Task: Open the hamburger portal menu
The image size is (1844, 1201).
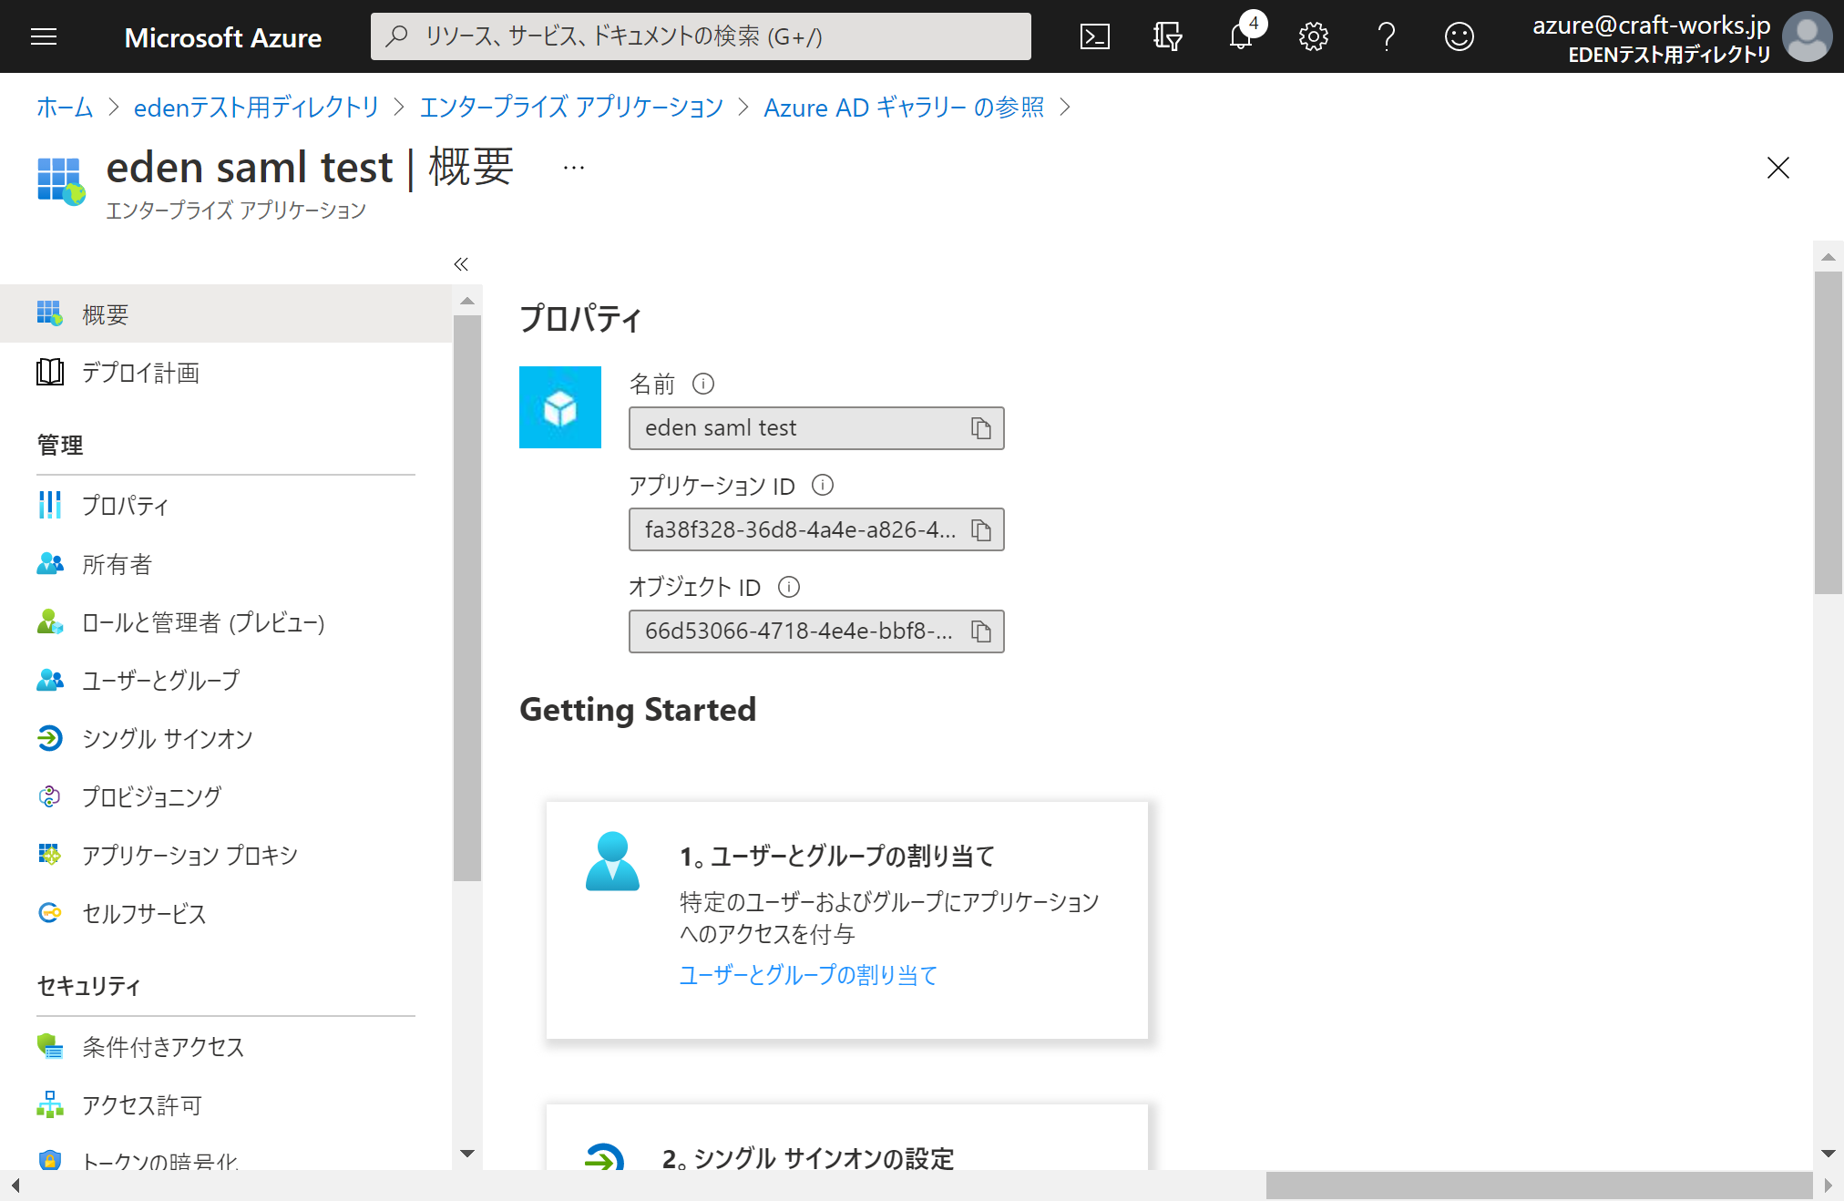Action: click(x=44, y=36)
